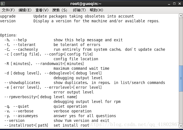This screenshot has height=130, width=183.
Task: Click the '--verbose' option text
Action: (x=23, y=111)
